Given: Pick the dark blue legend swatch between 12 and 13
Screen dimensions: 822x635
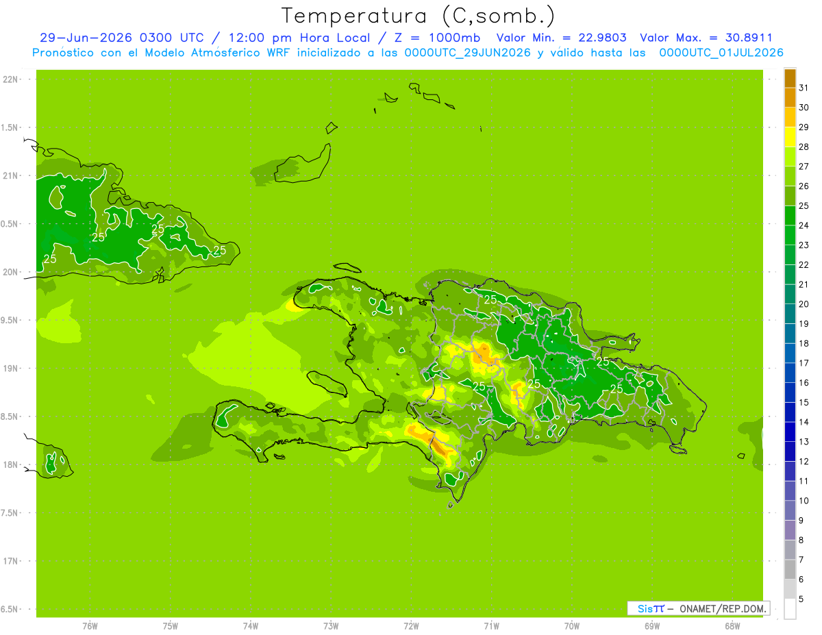Looking at the screenshot, I should [x=790, y=451].
